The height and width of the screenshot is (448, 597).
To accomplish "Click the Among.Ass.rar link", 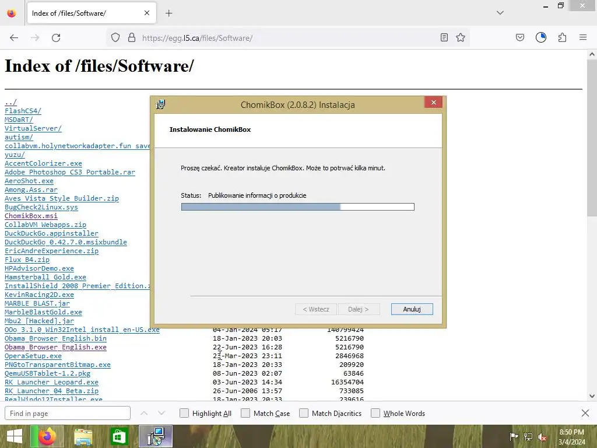I will tap(31, 190).
